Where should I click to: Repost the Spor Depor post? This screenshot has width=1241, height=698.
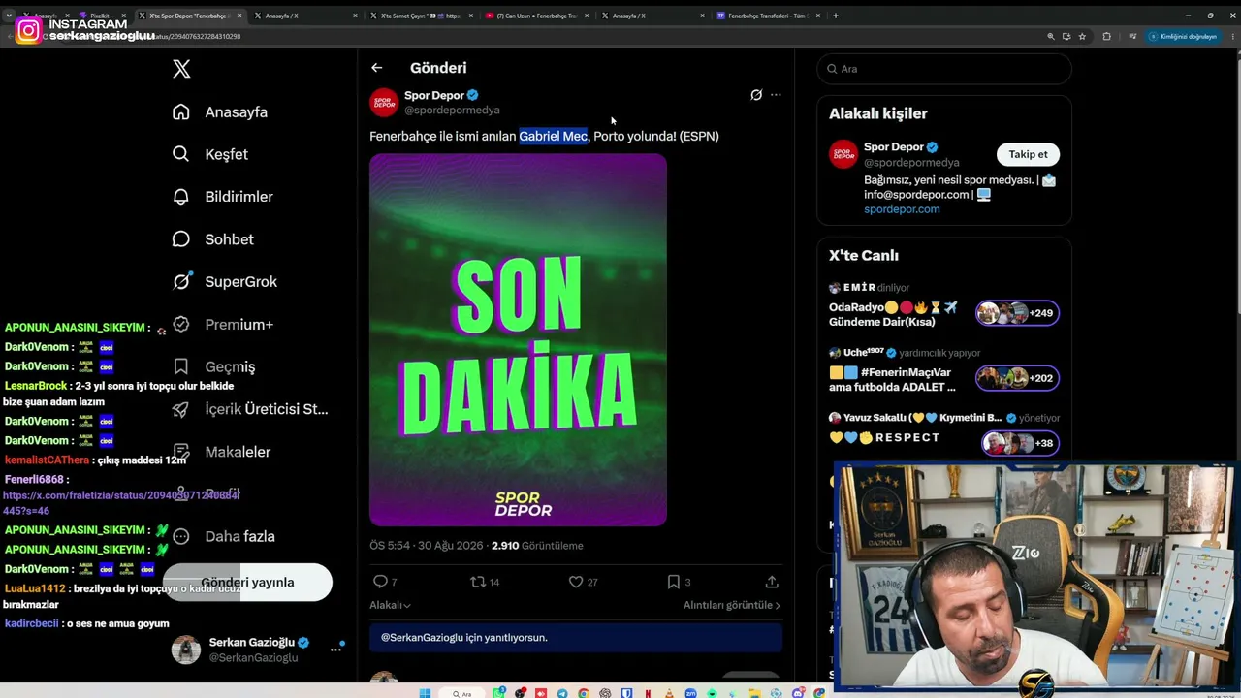(477, 582)
